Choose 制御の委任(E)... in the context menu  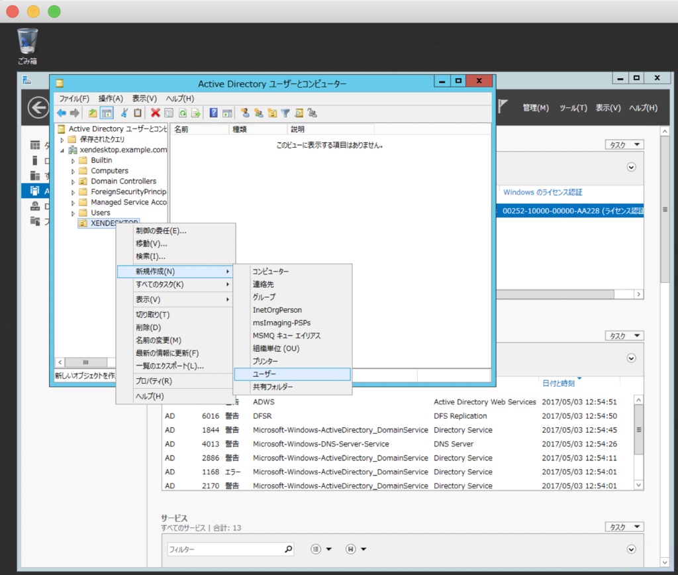176,231
